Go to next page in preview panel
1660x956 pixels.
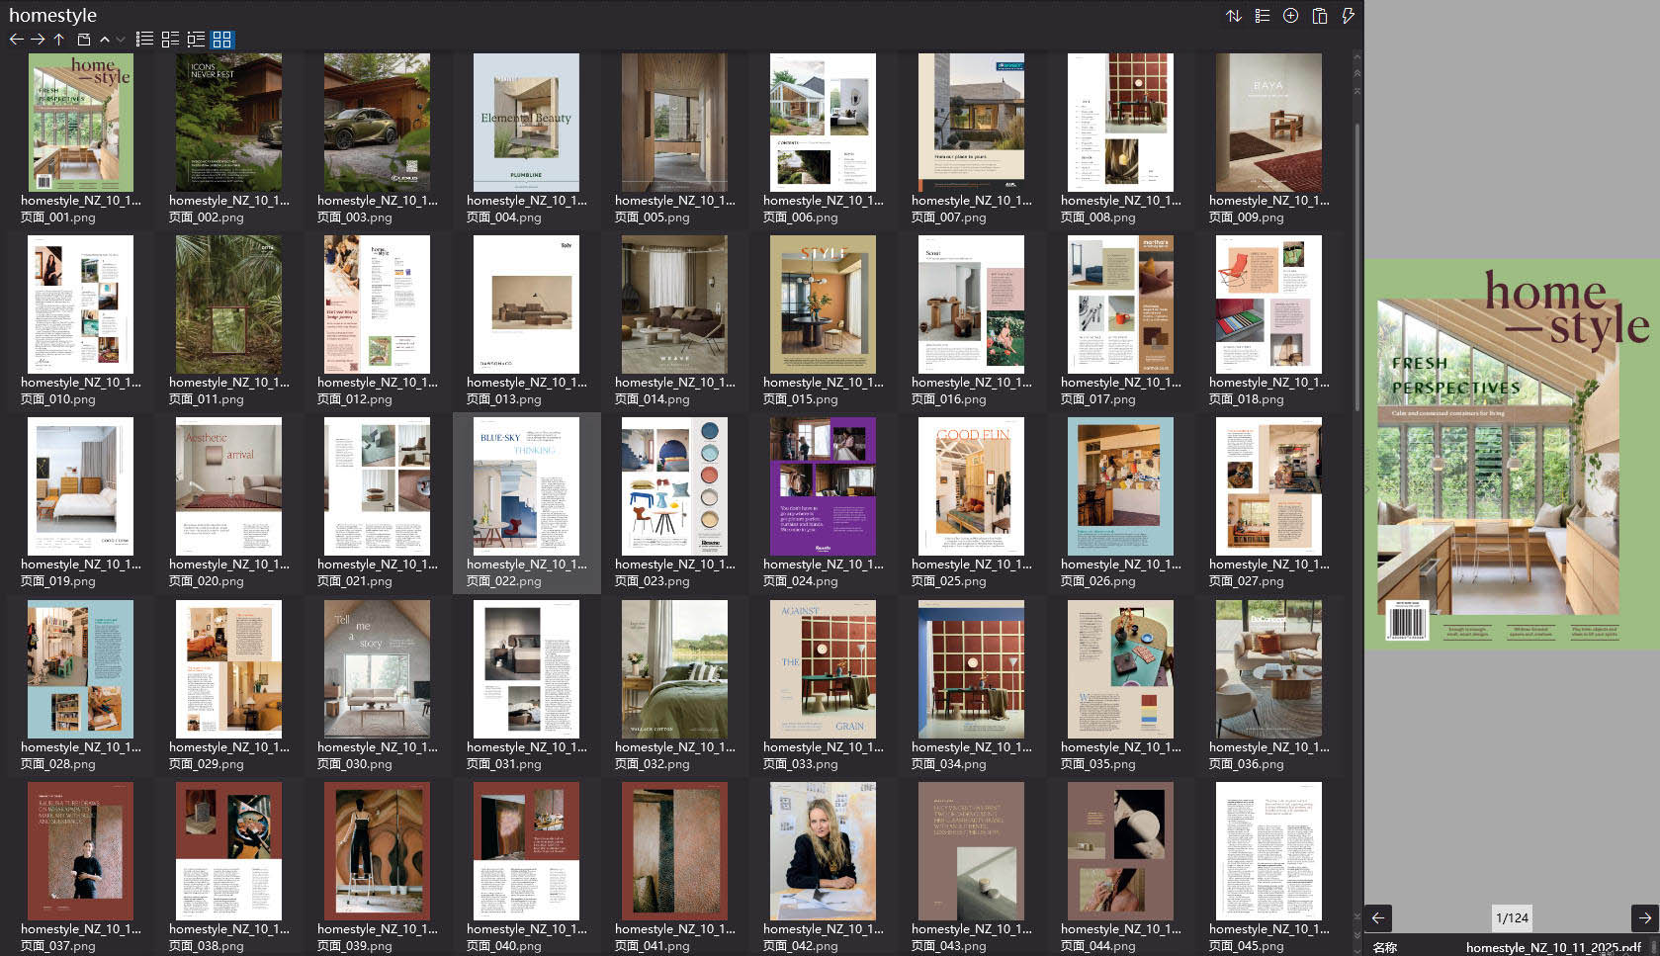(x=1644, y=918)
